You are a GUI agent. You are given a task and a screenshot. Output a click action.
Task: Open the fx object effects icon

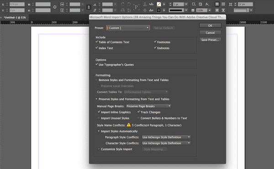(x=207, y=4)
